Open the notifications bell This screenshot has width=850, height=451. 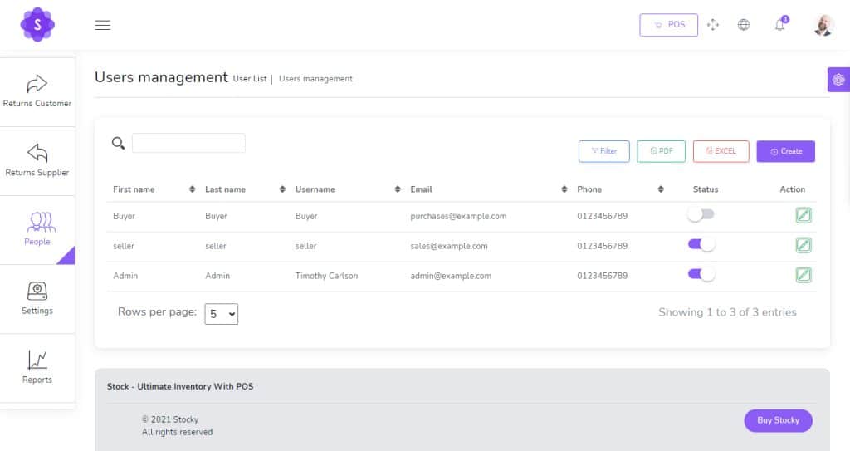(x=779, y=25)
